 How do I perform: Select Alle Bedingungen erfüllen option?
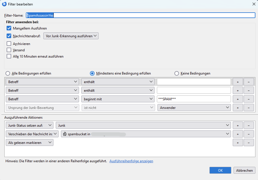(8, 73)
